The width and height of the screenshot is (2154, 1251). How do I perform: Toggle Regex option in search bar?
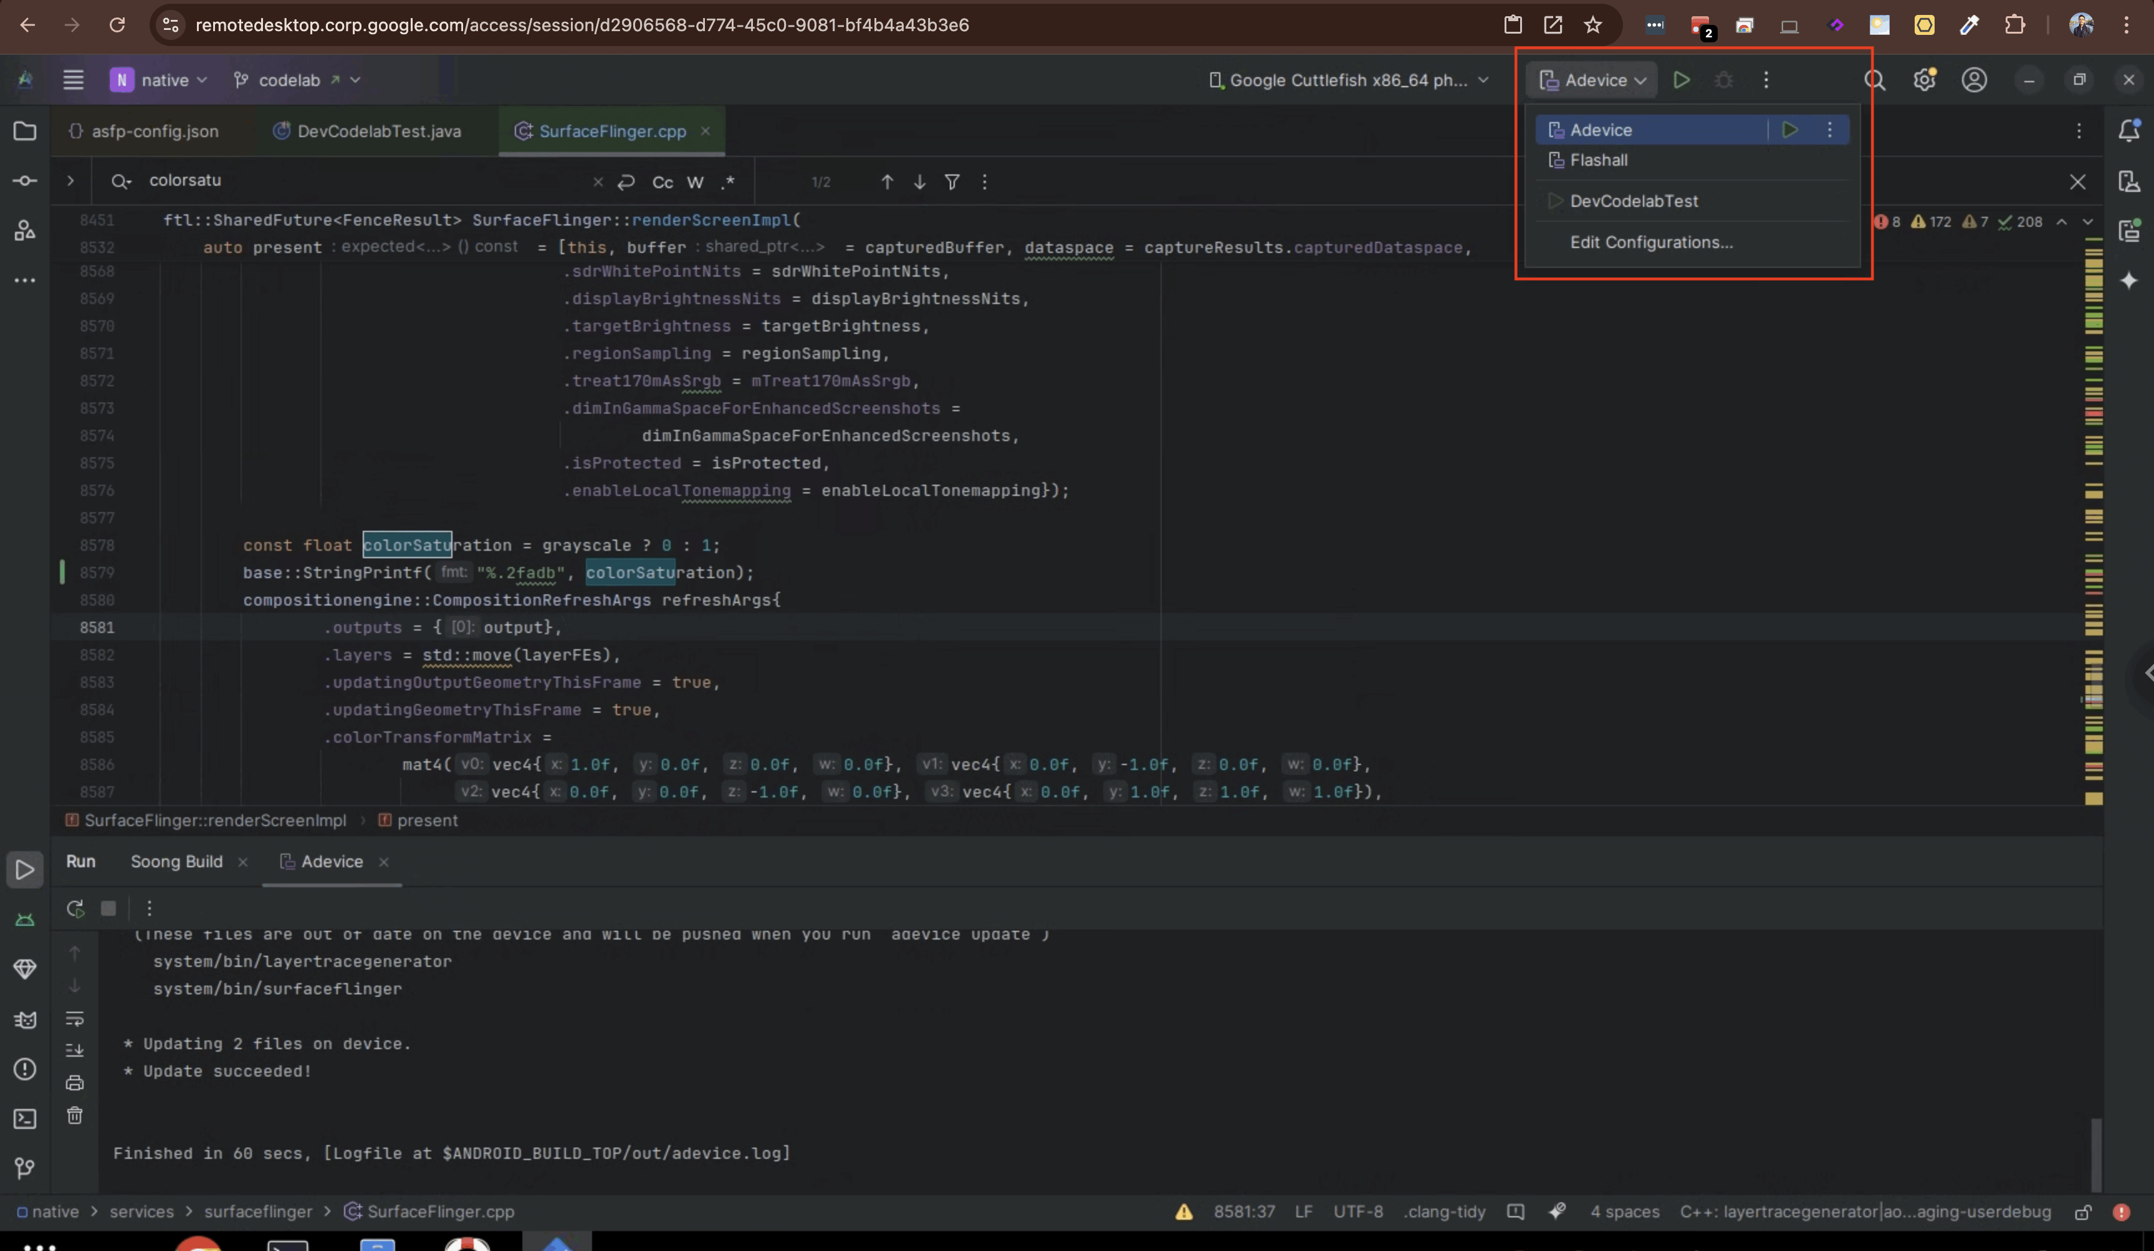728,182
